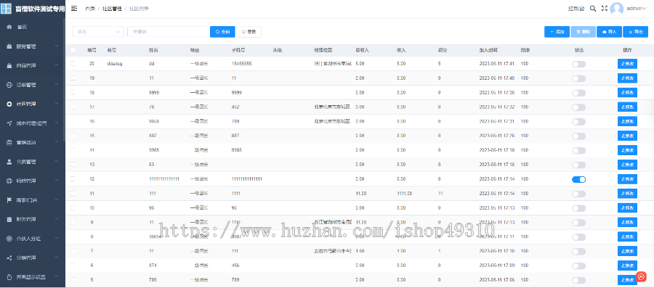Expand the 界面显示设置 sidebar menu chevron

(56, 277)
